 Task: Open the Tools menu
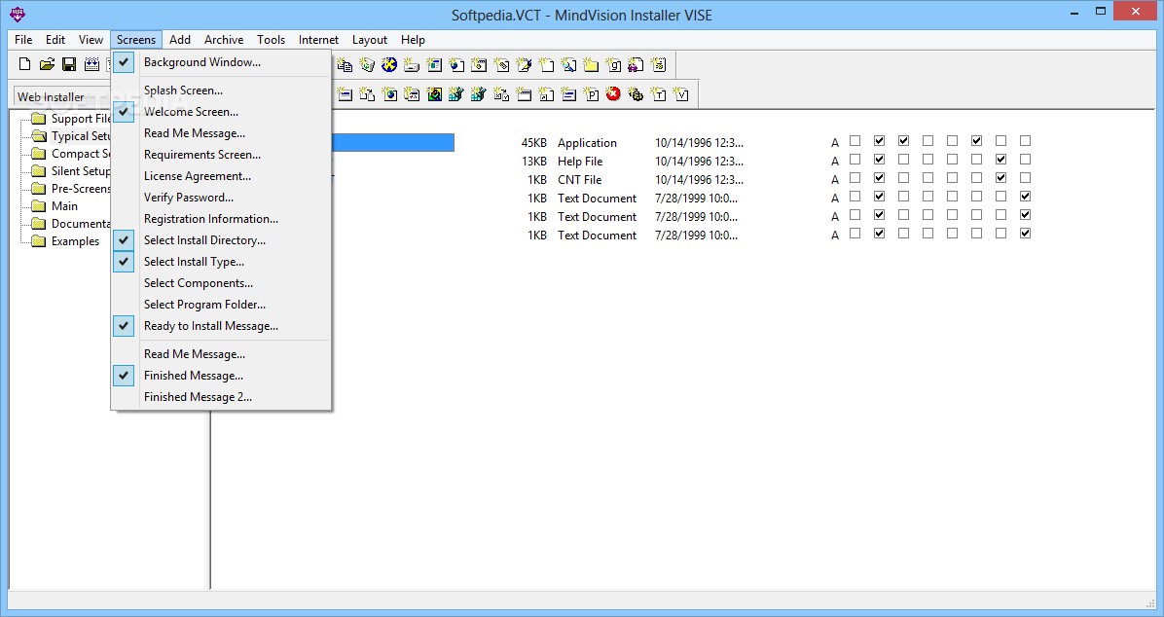271,39
